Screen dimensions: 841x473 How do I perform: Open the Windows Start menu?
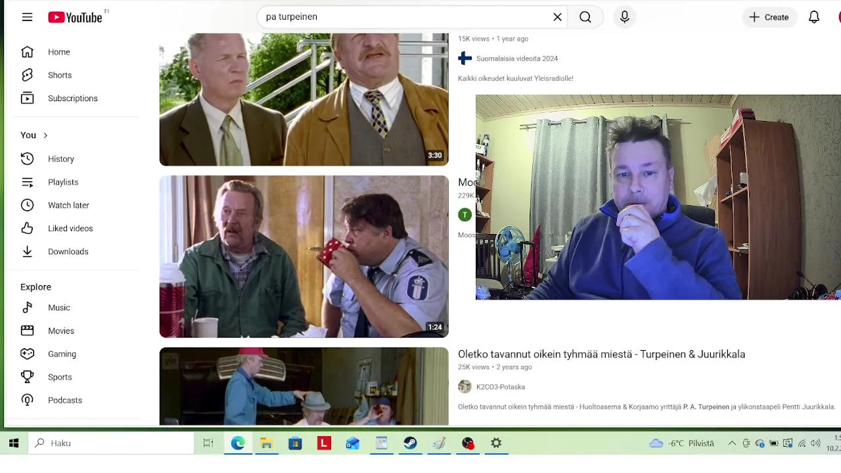point(14,443)
